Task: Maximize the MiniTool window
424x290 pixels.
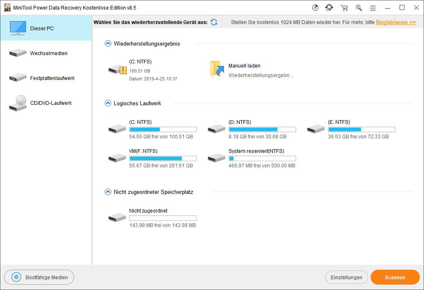Action: [x=402, y=7]
